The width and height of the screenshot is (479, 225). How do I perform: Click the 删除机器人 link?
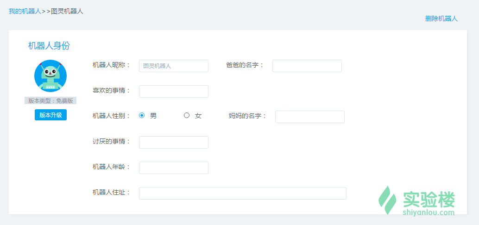tap(441, 19)
